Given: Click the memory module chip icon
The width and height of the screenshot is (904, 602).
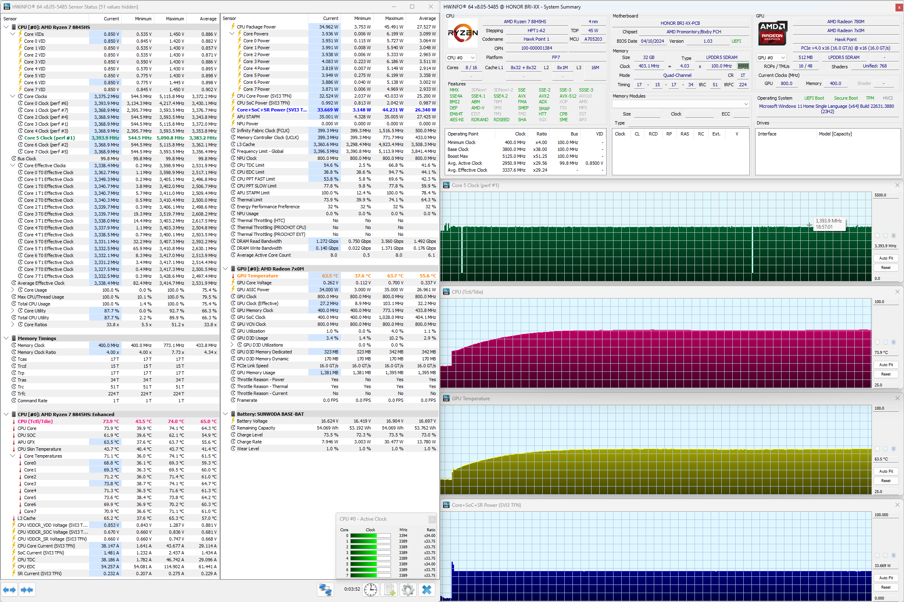Looking at the screenshot, I should [743, 66].
